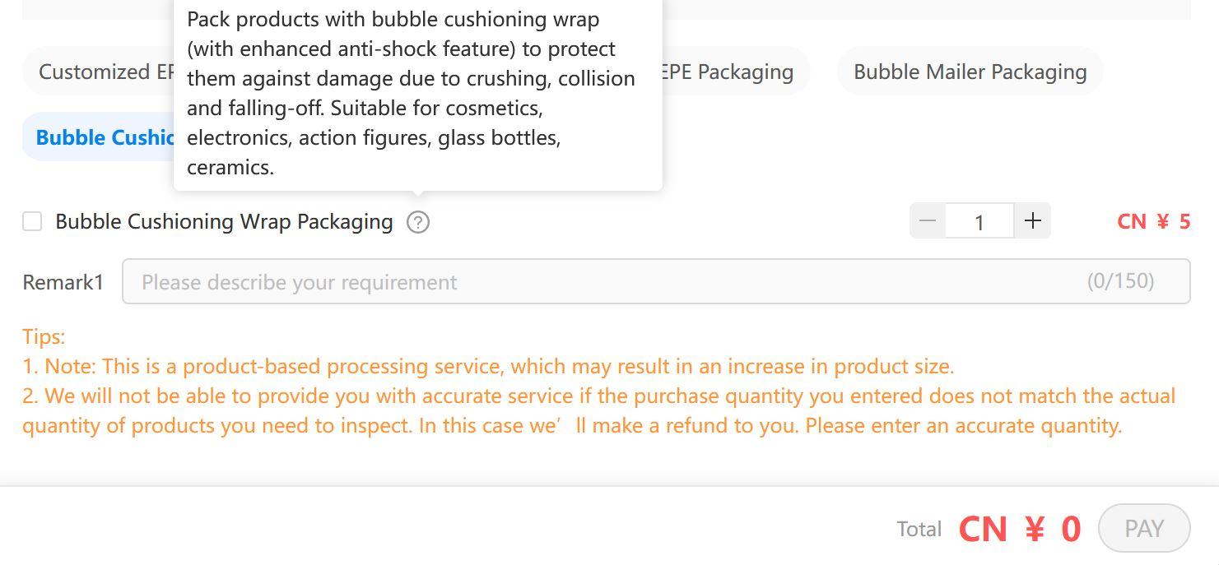Viewport: 1219px width, 565px height.
Task: Decrease quantity with the minus button
Action: (928, 220)
